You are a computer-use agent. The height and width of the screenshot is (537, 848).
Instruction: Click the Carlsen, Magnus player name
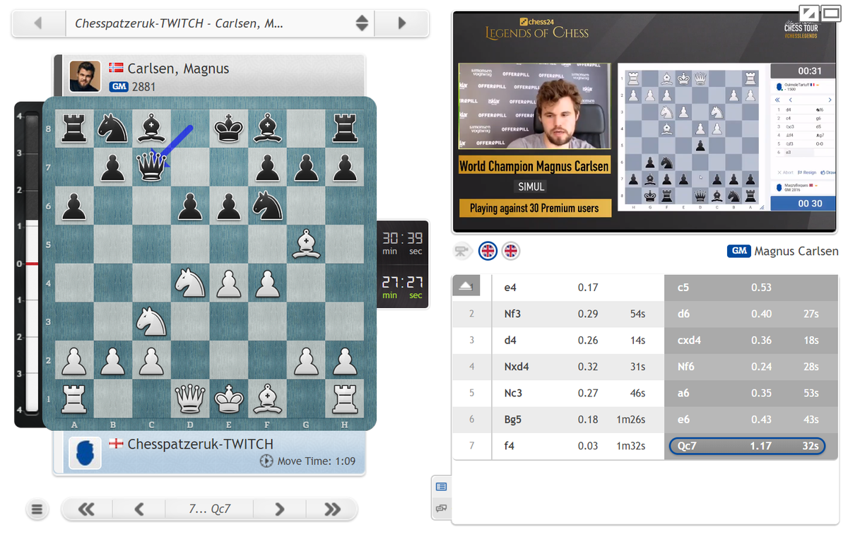point(178,69)
